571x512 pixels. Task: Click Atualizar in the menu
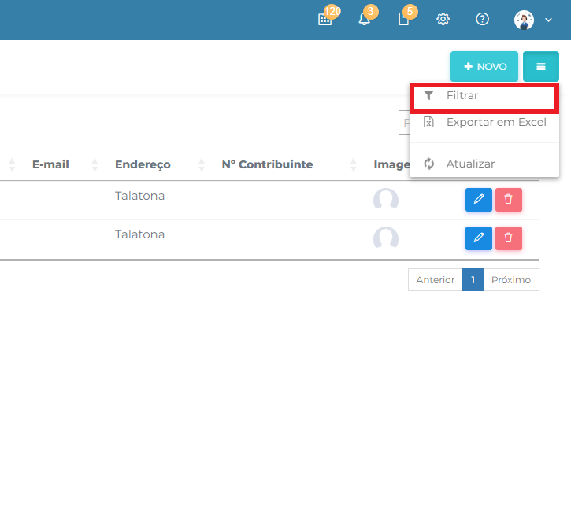pos(470,164)
